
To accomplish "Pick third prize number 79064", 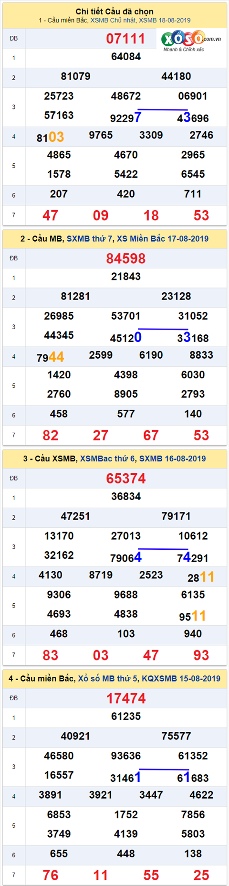I will pos(126,557).
